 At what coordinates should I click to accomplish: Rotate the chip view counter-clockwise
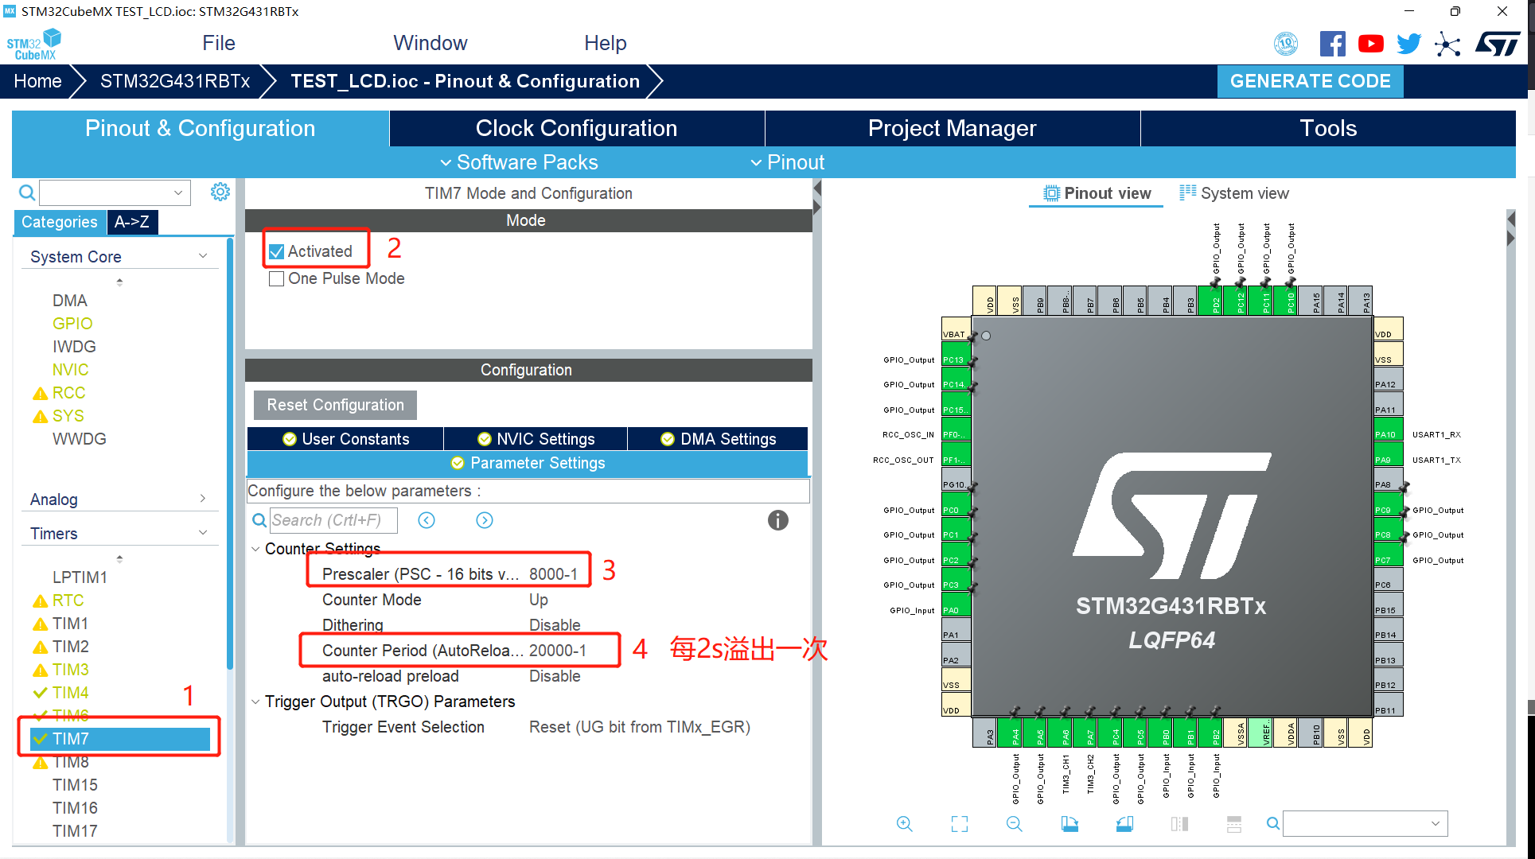click(x=1124, y=824)
